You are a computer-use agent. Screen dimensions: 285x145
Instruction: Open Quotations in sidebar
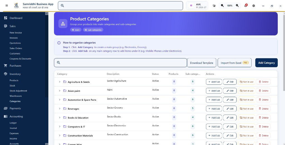tap(15, 43)
